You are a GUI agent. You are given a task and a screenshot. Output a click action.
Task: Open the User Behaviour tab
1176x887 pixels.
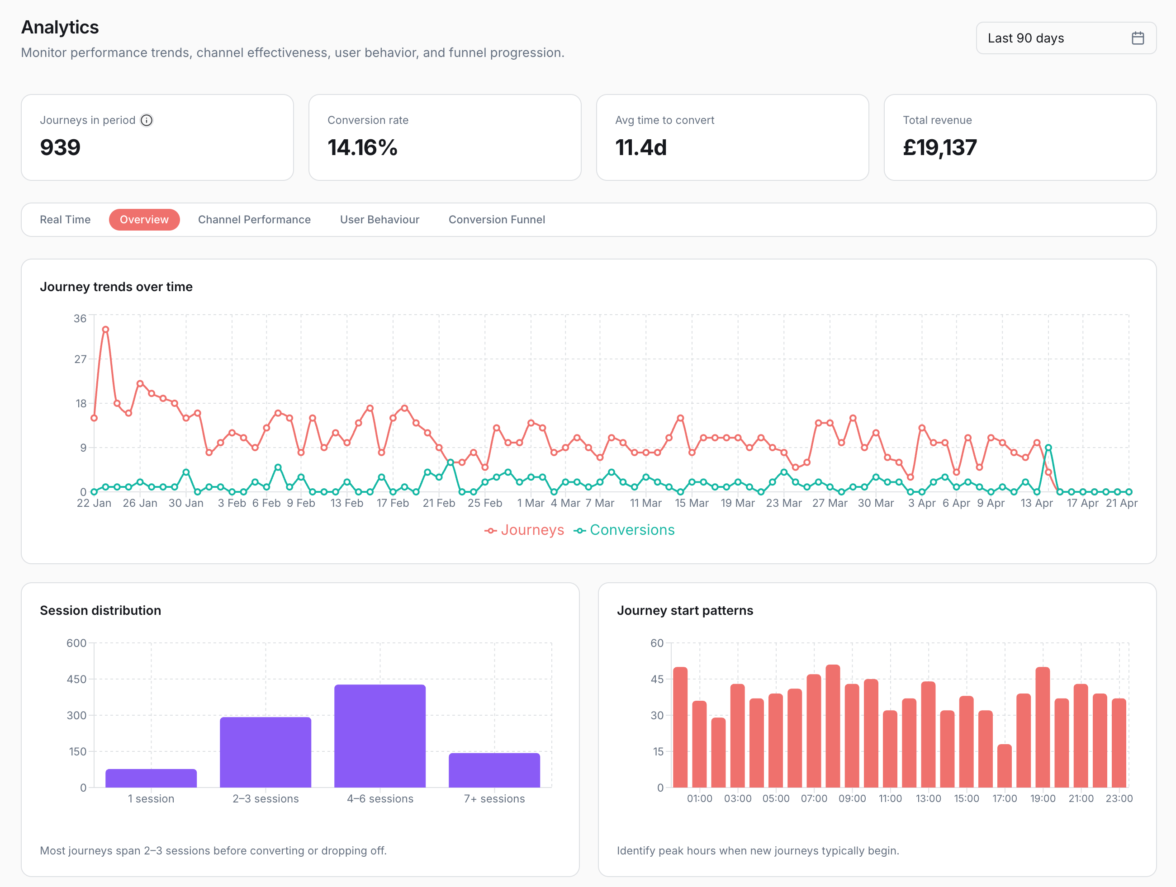pyautogui.click(x=379, y=220)
